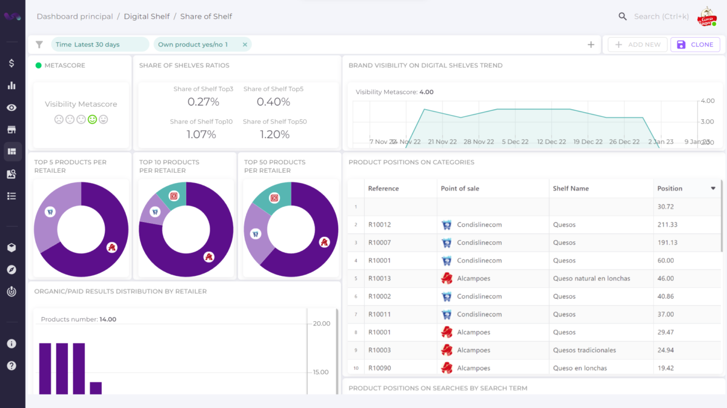Image resolution: width=727 pixels, height=408 pixels.
Task: Save a copy using the CLONE button
Action: [x=695, y=44]
